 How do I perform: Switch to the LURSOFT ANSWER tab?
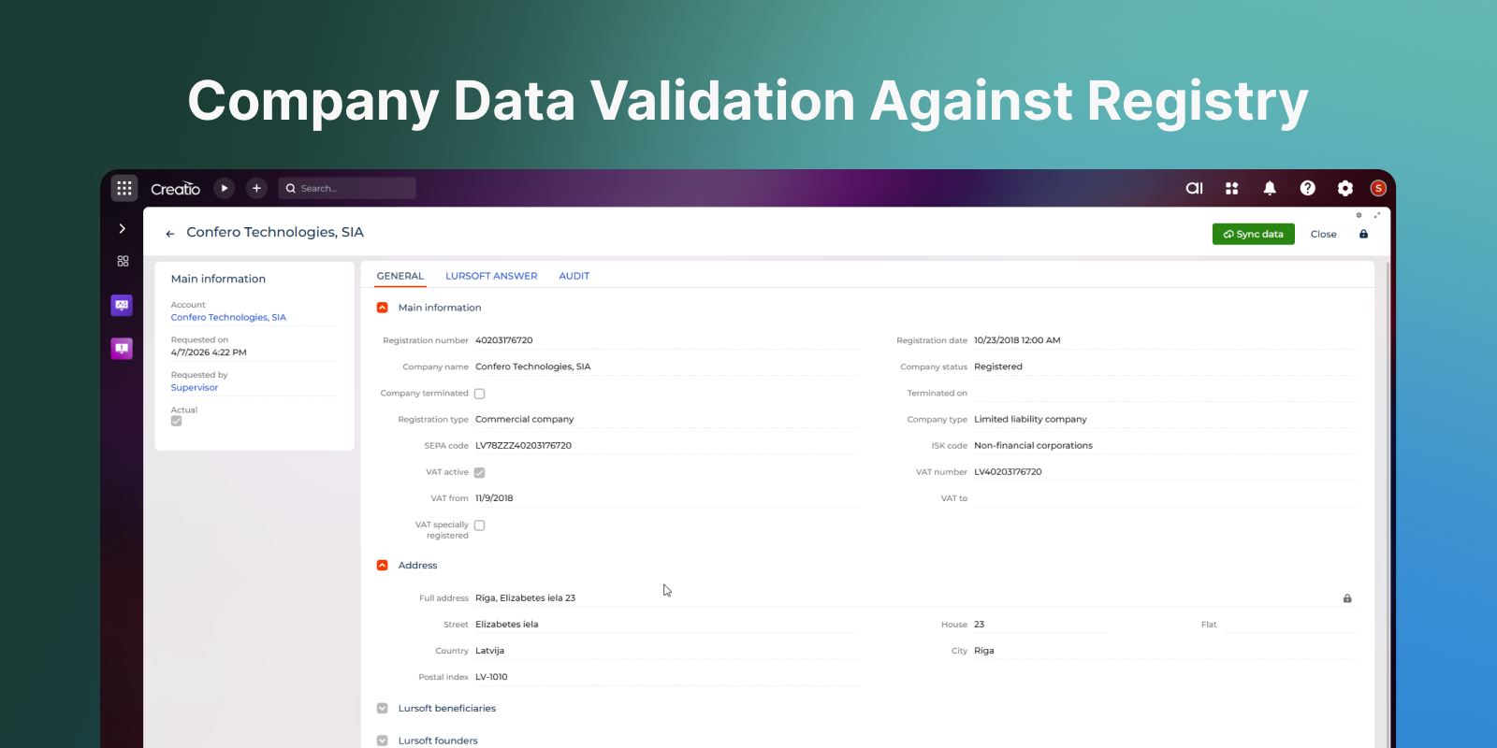[491, 276]
